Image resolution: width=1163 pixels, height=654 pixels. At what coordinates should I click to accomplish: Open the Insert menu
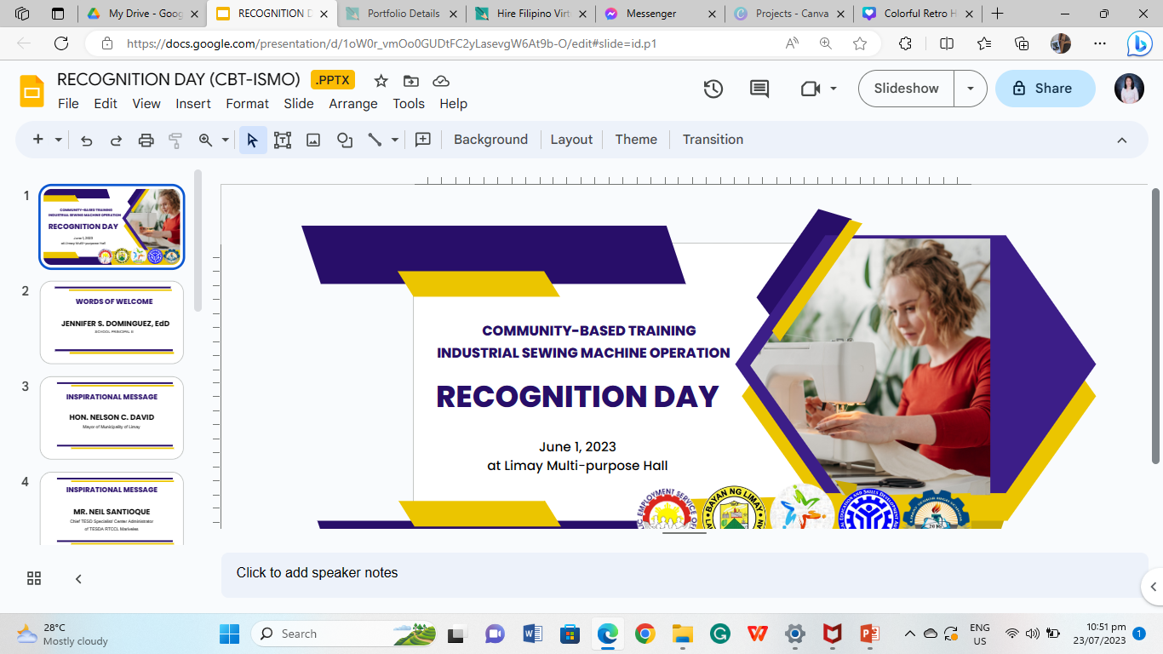pos(193,104)
